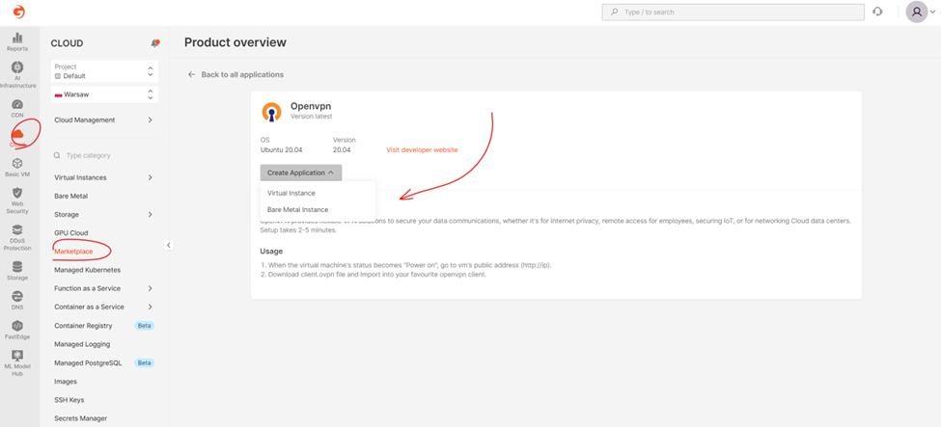Viewport: 941px width, 427px height.
Task: Expand Function as a Service
Action: click(103, 288)
